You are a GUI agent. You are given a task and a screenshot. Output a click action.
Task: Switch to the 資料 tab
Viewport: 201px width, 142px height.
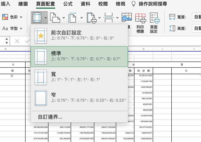tap(85, 4)
